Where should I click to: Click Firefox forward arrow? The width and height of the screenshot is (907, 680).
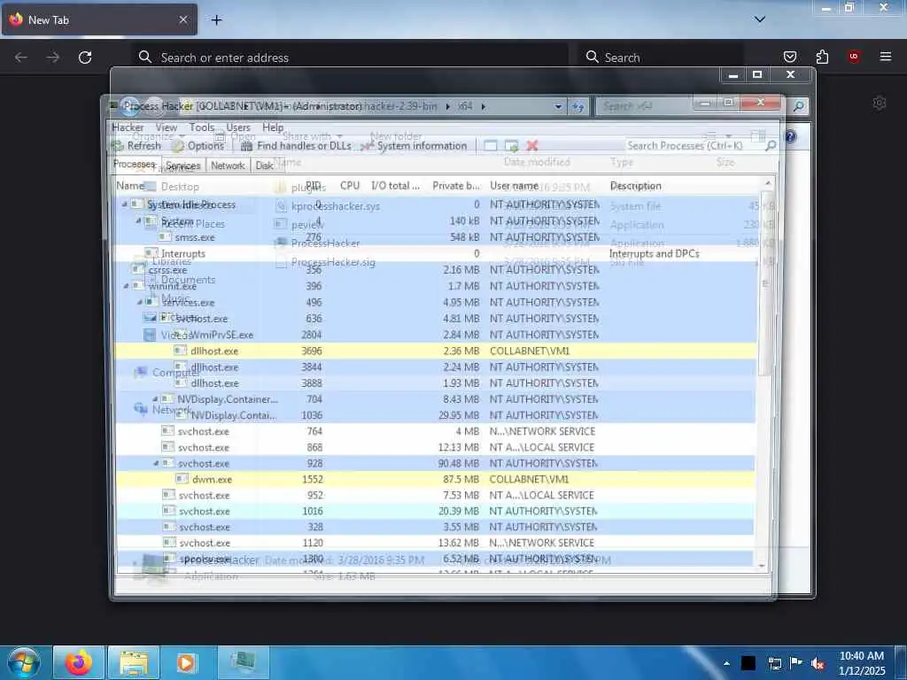(x=52, y=58)
